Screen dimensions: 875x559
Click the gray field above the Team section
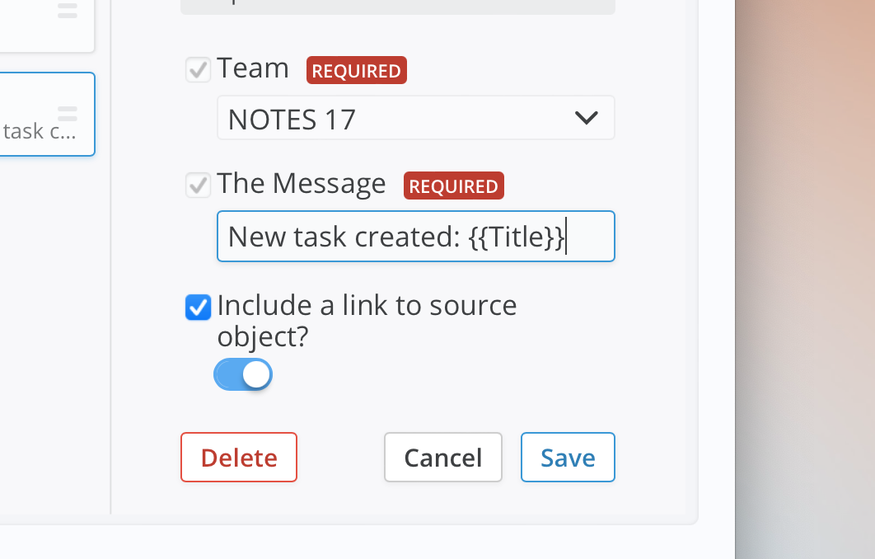tap(398, 7)
